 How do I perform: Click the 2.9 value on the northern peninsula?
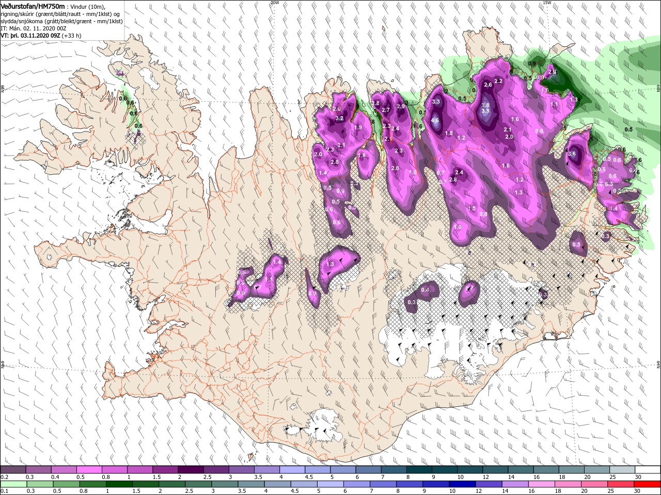tap(401, 106)
